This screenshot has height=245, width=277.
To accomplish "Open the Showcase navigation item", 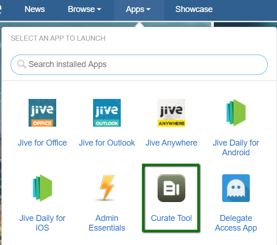I will pos(194,9).
